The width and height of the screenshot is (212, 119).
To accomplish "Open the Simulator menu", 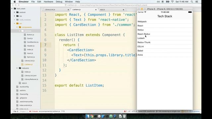I will pyautogui.click(x=24, y=2).
